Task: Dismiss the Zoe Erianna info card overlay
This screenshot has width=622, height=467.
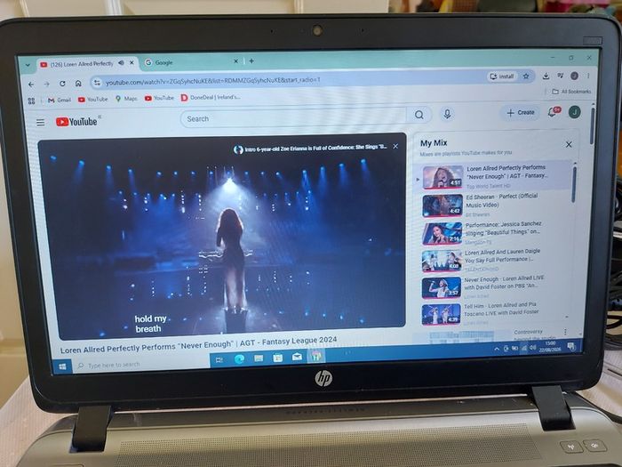Action: pyautogui.click(x=395, y=147)
